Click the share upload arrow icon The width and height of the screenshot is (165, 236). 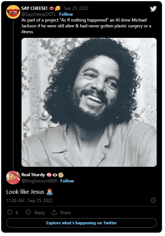(x=54, y=212)
